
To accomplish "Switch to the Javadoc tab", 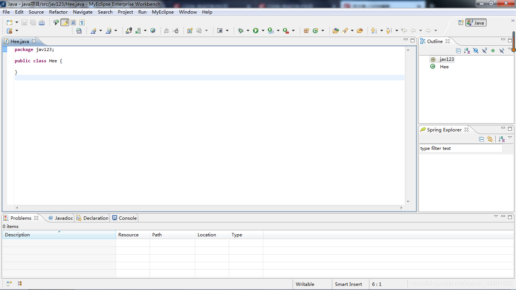I will pos(60,218).
